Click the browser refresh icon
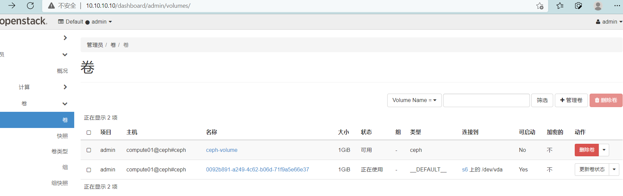Screen dimensions: 623x196 pos(30,6)
